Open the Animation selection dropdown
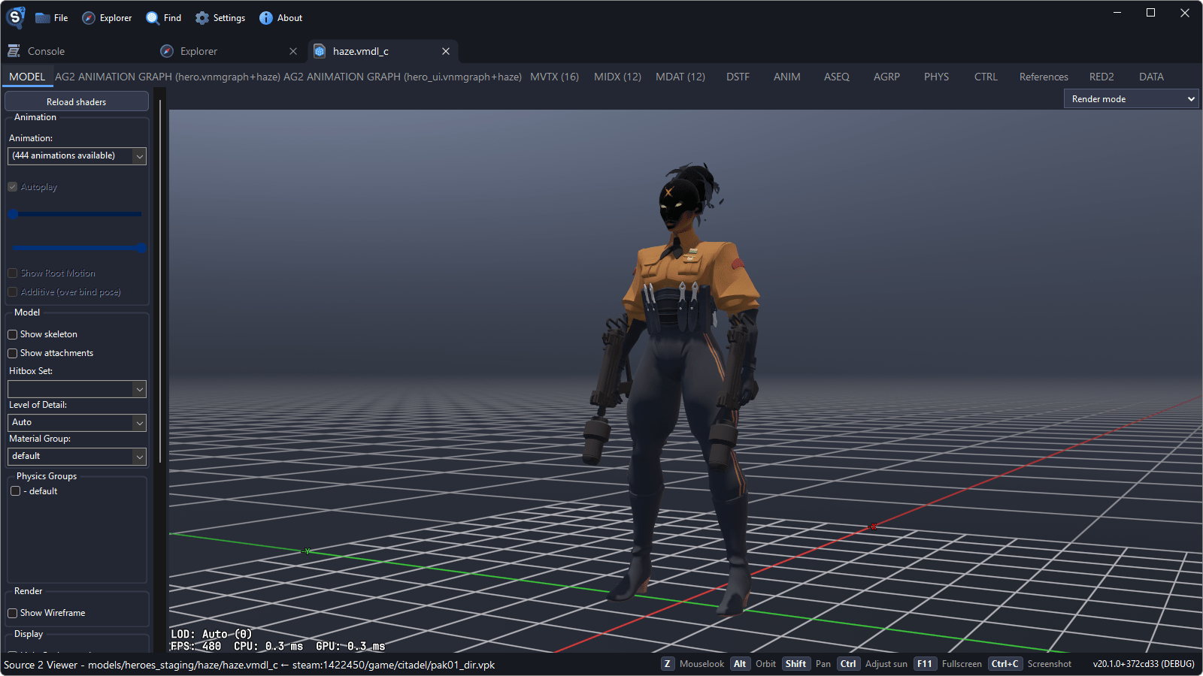Screen dimensions: 1203x676 77,155
